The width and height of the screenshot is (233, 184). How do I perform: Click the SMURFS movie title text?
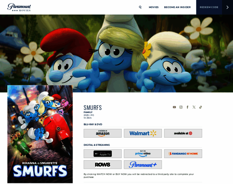pos(93,108)
